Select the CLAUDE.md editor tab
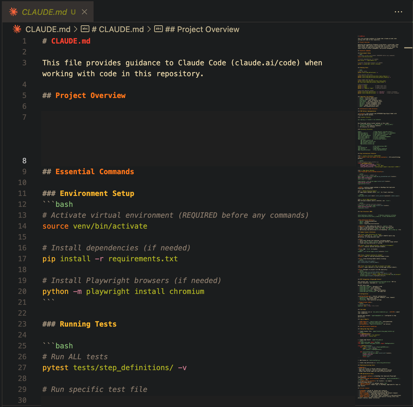413x407 pixels. point(48,12)
